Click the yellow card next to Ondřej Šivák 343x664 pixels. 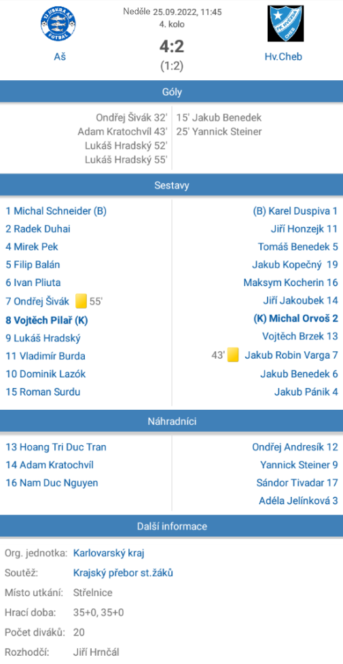82,302
